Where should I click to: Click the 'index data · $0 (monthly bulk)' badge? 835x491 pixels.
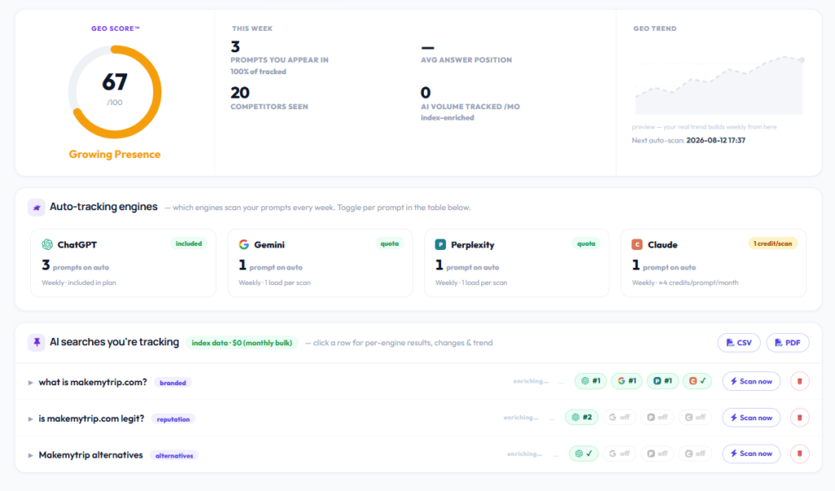(241, 343)
